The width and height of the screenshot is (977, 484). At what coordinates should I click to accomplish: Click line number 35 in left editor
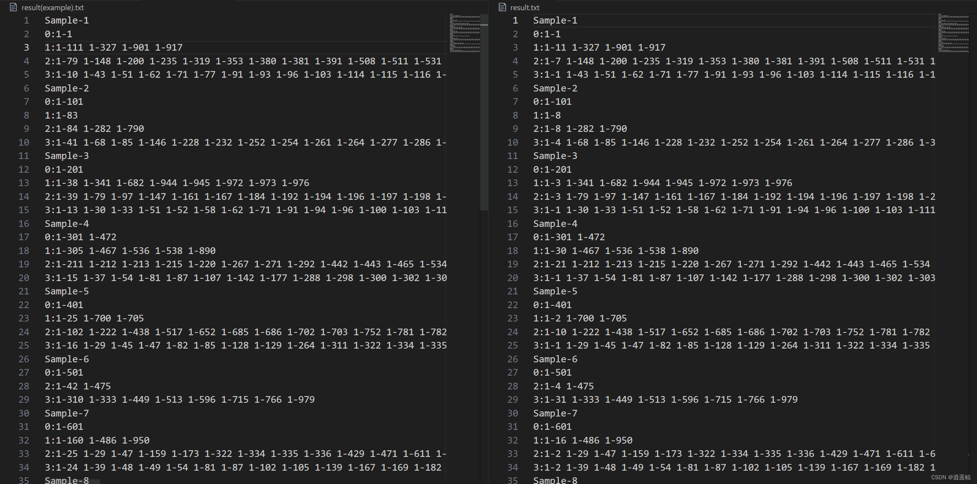pyautogui.click(x=24, y=480)
